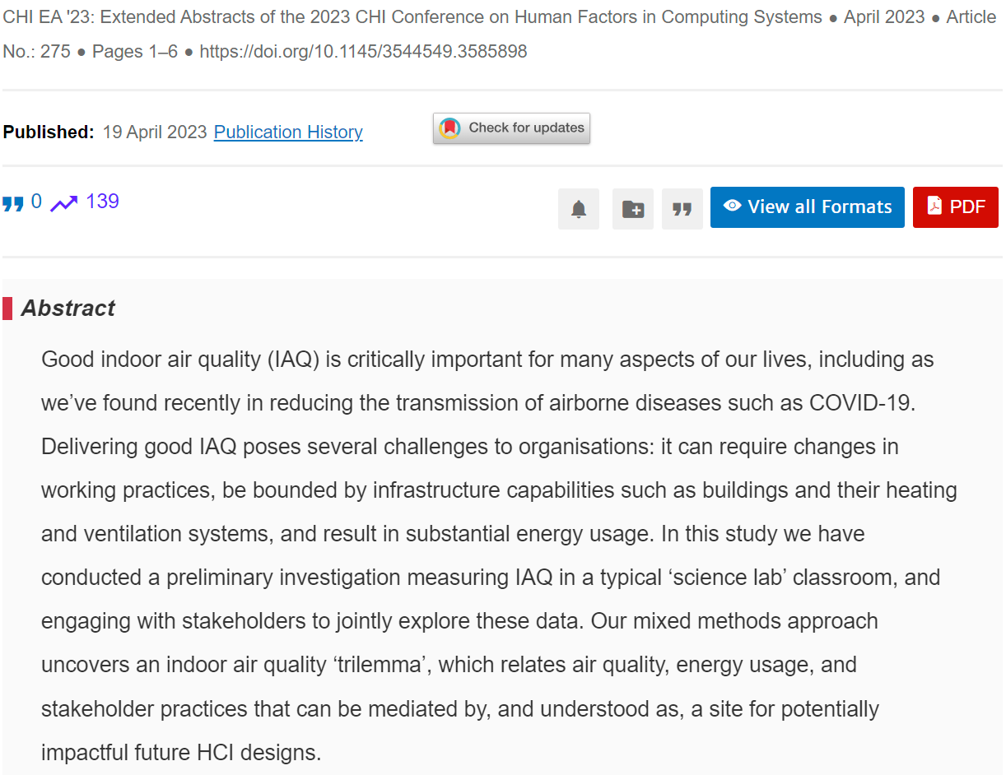Add article to binder folder icon
Screen dimensions: 1006x775
[633, 209]
